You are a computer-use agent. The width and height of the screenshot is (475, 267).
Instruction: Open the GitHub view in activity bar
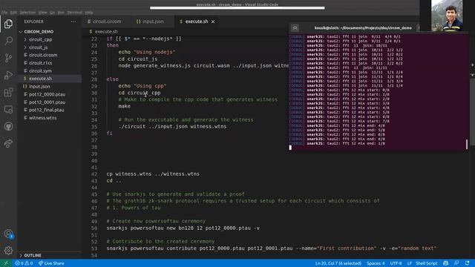pos(8,126)
